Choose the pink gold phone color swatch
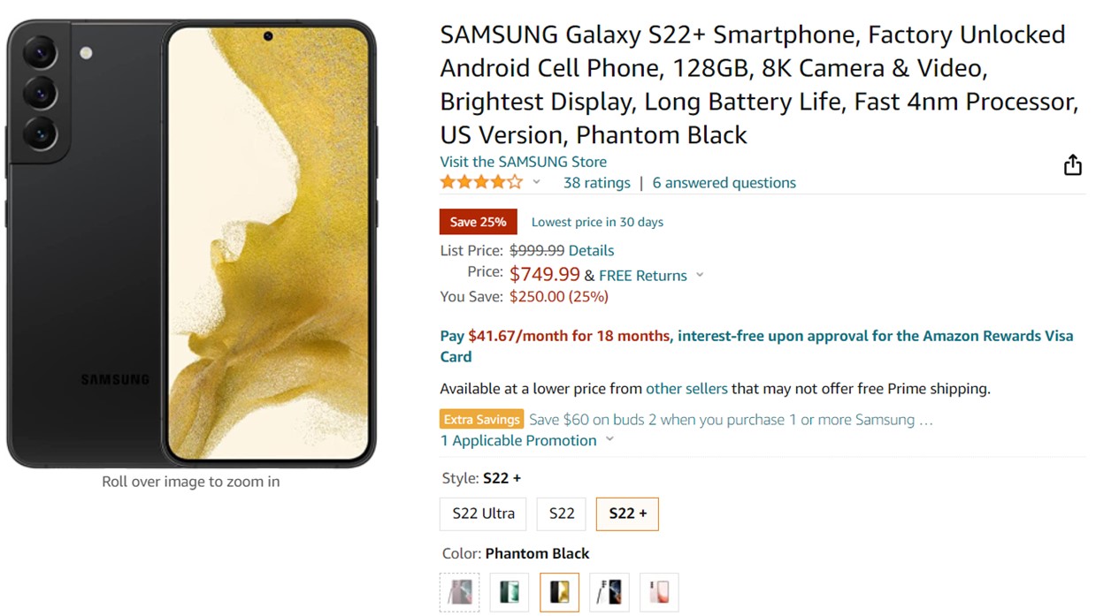Image resolution: width=1096 pixels, height=616 pixels. (x=659, y=592)
